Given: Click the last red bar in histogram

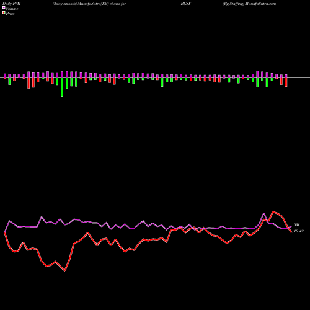Looking at the screenshot, I should click(x=286, y=82).
